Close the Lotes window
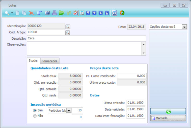The height and width of the screenshot is (128, 191). tap(184, 5)
